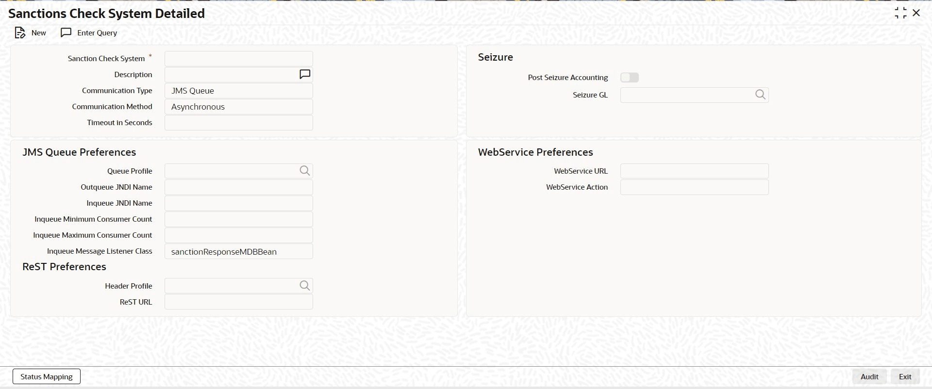The height and width of the screenshot is (389, 932).
Task: Toggle Post Seizure Accounting switch
Action: click(x=630, y=78)
